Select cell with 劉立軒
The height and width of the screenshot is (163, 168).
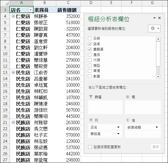45,47
